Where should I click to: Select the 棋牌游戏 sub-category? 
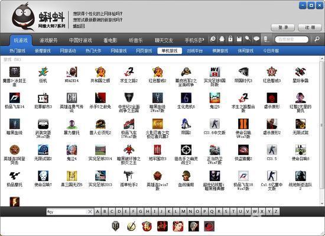220,51
